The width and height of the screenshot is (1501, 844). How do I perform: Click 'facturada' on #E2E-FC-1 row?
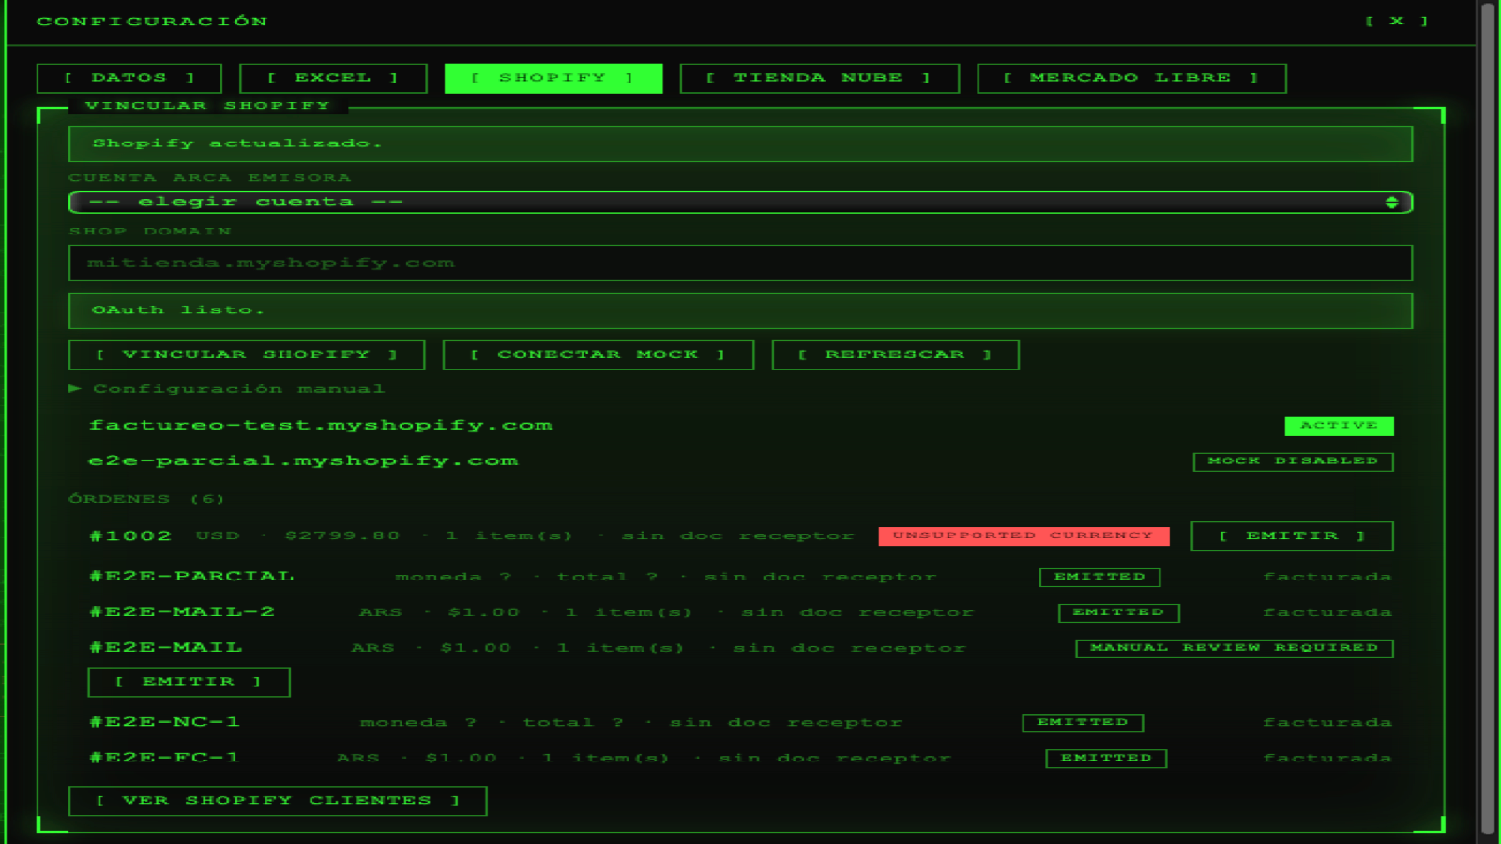pos(1327,758)
